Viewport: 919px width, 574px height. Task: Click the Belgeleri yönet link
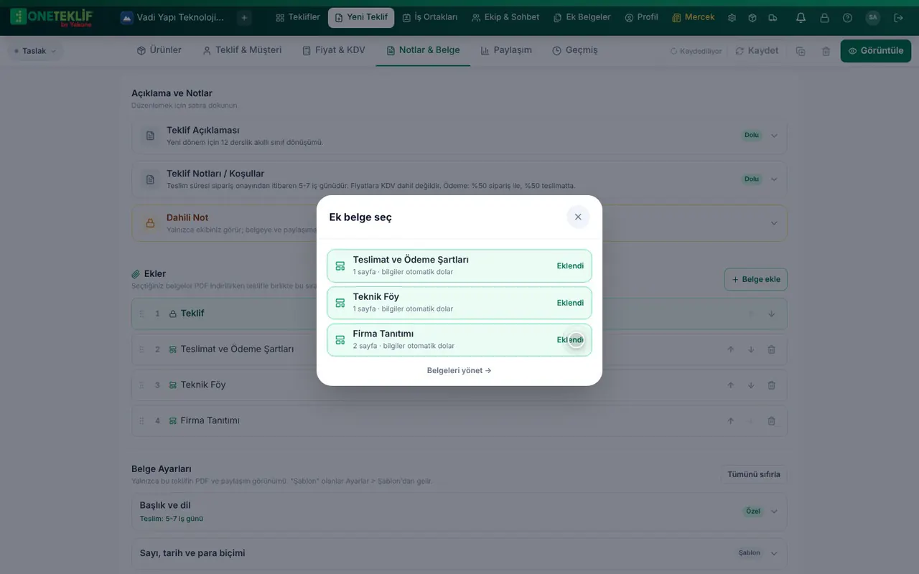459,371
